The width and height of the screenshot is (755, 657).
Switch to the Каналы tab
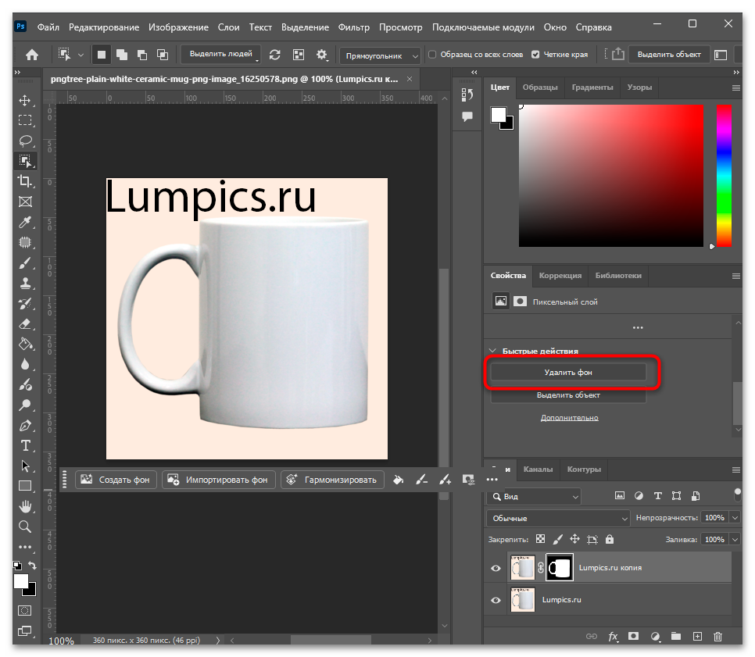tap(538, 470)
